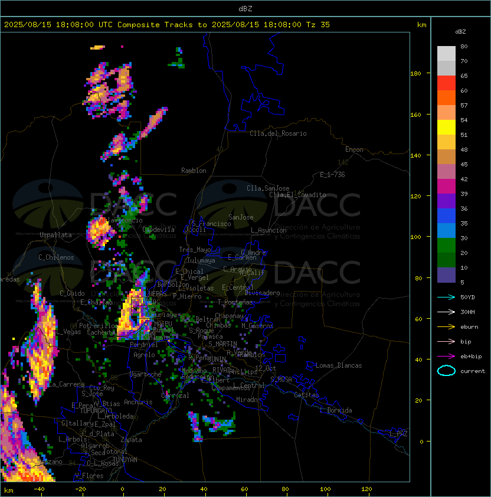The image size is (491, 497).
Task: Click the 'L_PAZ' map label
Action: pos(398,434)
